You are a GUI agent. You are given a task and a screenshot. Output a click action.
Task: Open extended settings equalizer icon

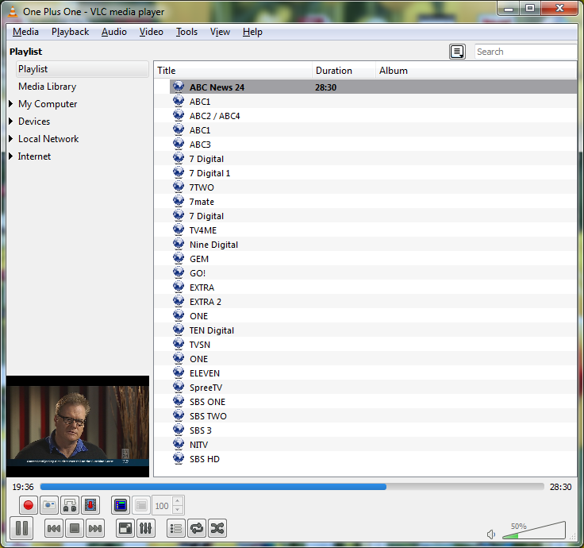(x=146, y=528)
